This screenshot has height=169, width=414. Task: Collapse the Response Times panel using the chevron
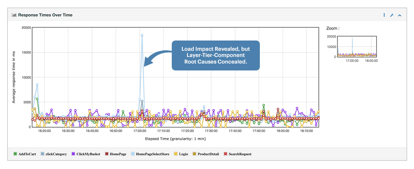(x=399, y=15)
